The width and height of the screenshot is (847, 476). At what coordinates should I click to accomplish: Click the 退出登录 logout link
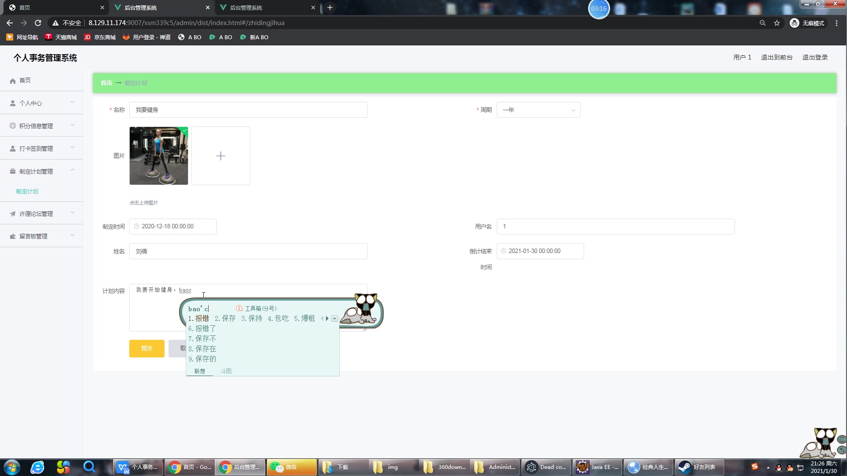(x=815, y=57)
